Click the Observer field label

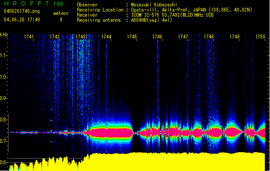point(87,5)
